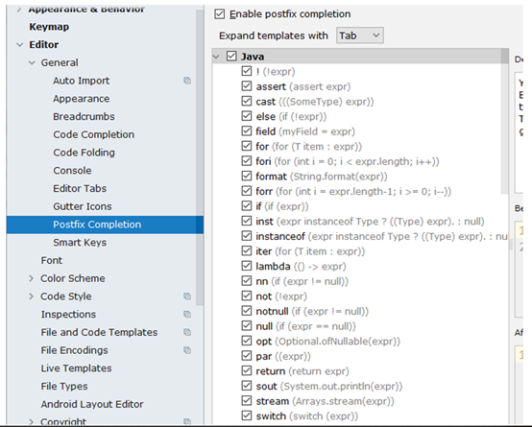Open Inspections settings page
532x427 pixels.
(68, 315)
